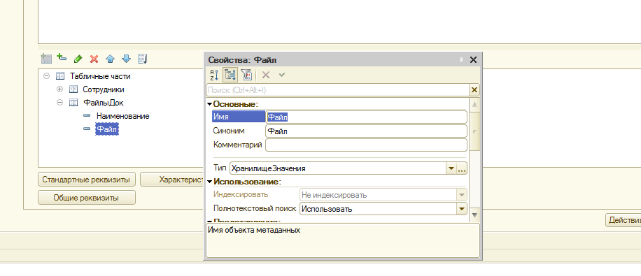Click the red X delete icon in tree toolbar

pyautogui.click(x=94, y=59)
